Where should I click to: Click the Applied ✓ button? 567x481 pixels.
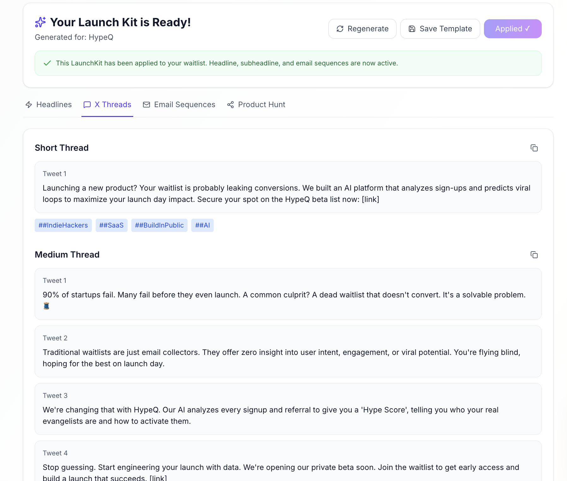pyautogui.click(x=513, y=29)
